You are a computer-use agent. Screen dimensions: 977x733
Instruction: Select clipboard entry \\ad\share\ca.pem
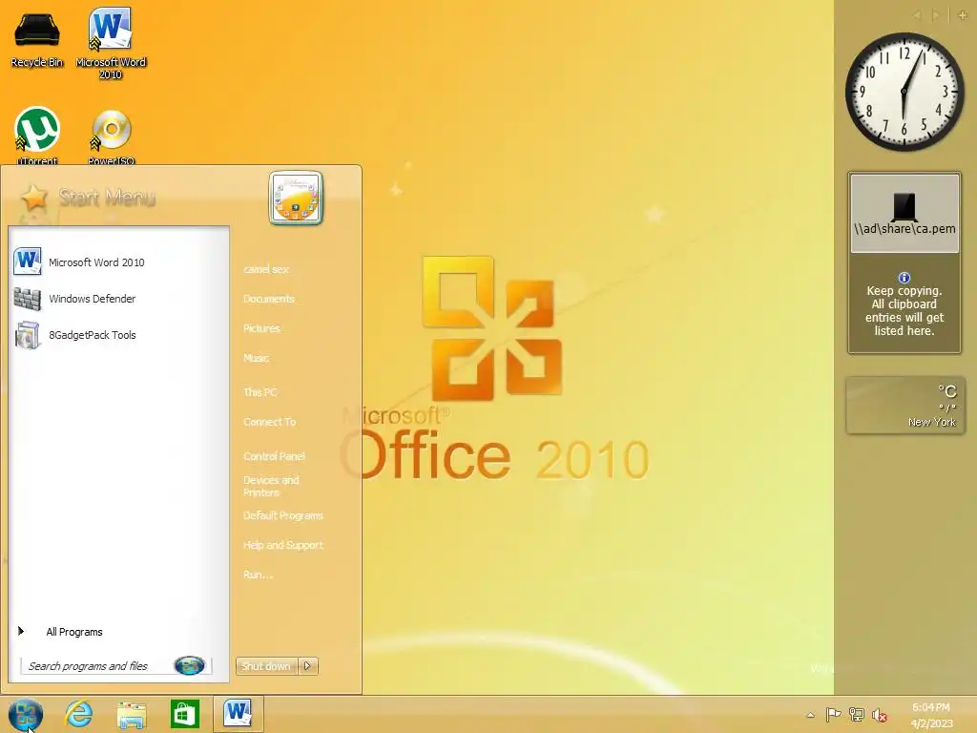click(x=904, y=214)
